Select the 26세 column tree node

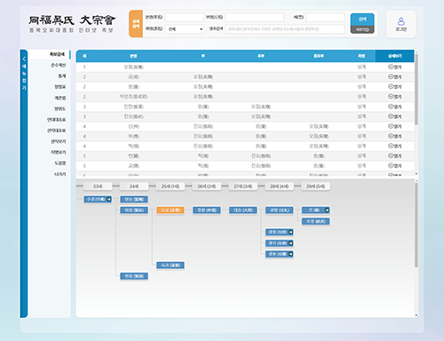click(207, 210)
